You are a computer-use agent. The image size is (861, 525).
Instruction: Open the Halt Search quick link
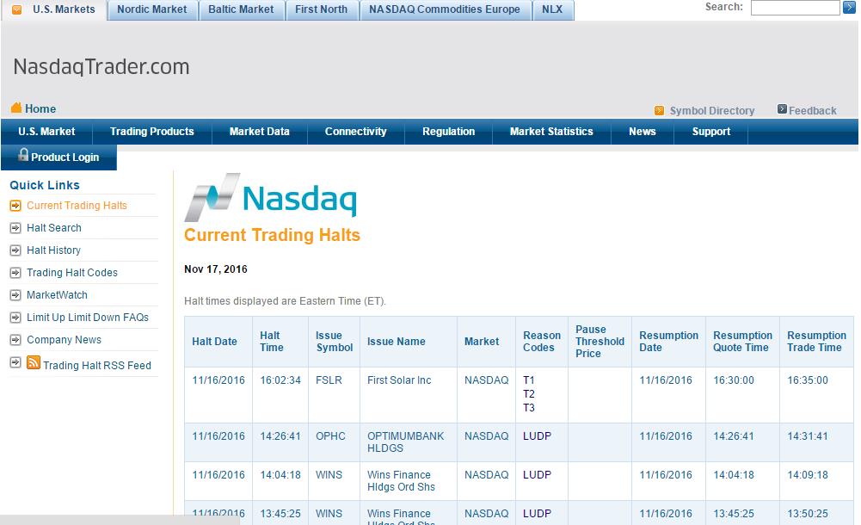[54, 228]
